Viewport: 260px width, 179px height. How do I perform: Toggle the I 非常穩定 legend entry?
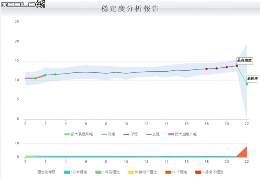tap(75, 172)
